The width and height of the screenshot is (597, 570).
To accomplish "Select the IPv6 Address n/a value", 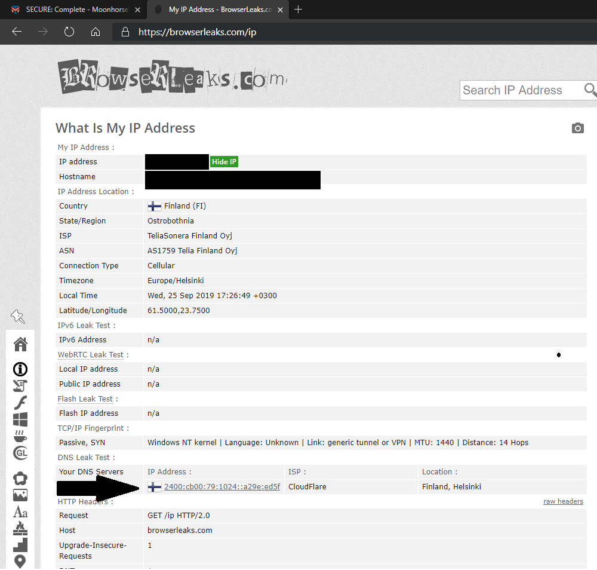I will pyautogui.click(x=153, y=340).
